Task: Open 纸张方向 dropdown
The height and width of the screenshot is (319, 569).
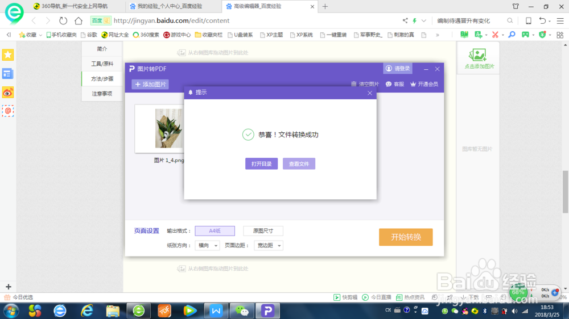Action: pos(207,246)
